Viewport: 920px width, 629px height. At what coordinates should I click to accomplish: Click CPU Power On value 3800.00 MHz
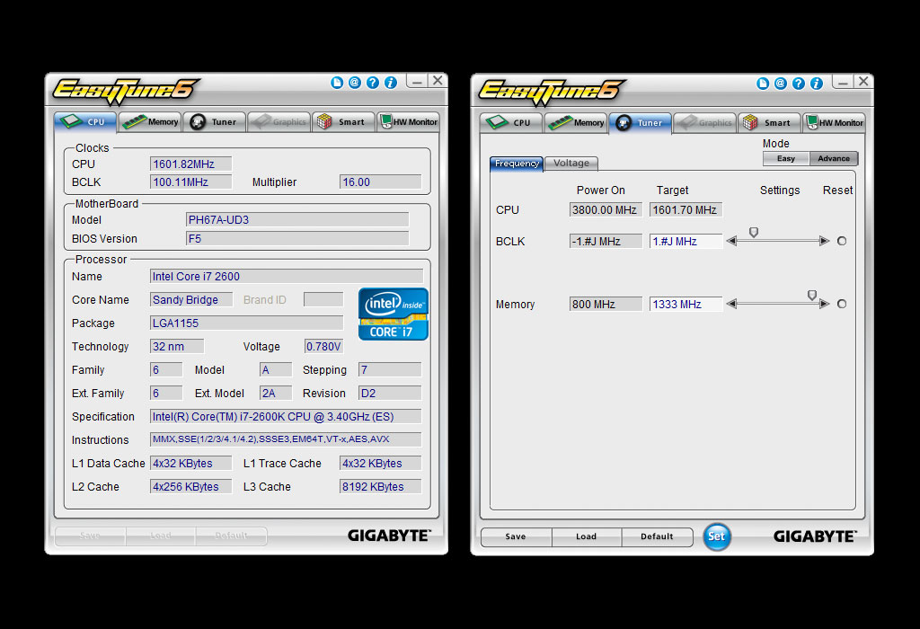point(606,210)
